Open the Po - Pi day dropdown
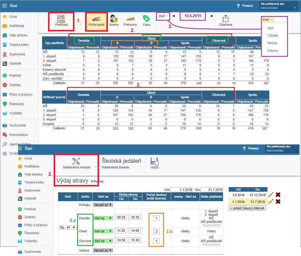301x256 pixels. (x=68, y=228)
